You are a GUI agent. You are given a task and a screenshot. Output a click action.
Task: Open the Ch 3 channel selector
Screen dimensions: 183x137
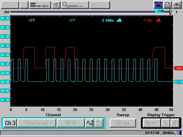coord(10,123)
